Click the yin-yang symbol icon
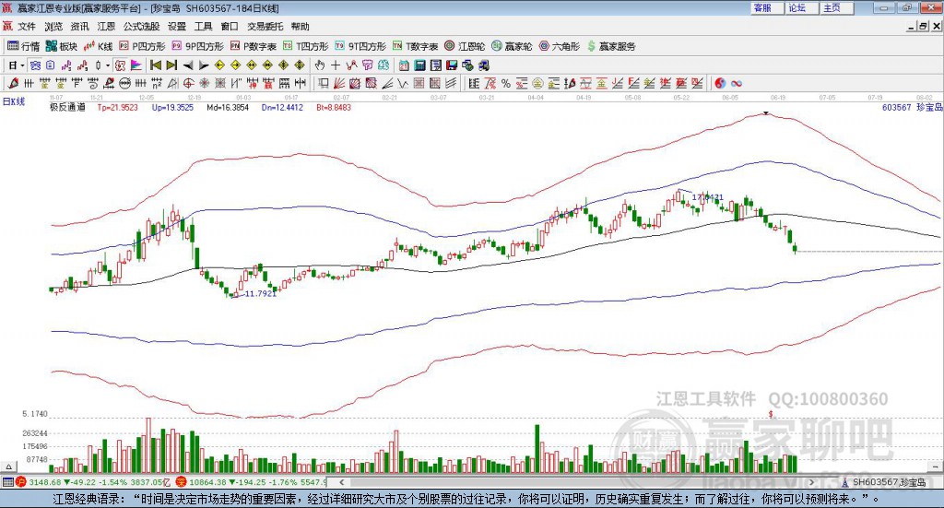 [720, 83]
